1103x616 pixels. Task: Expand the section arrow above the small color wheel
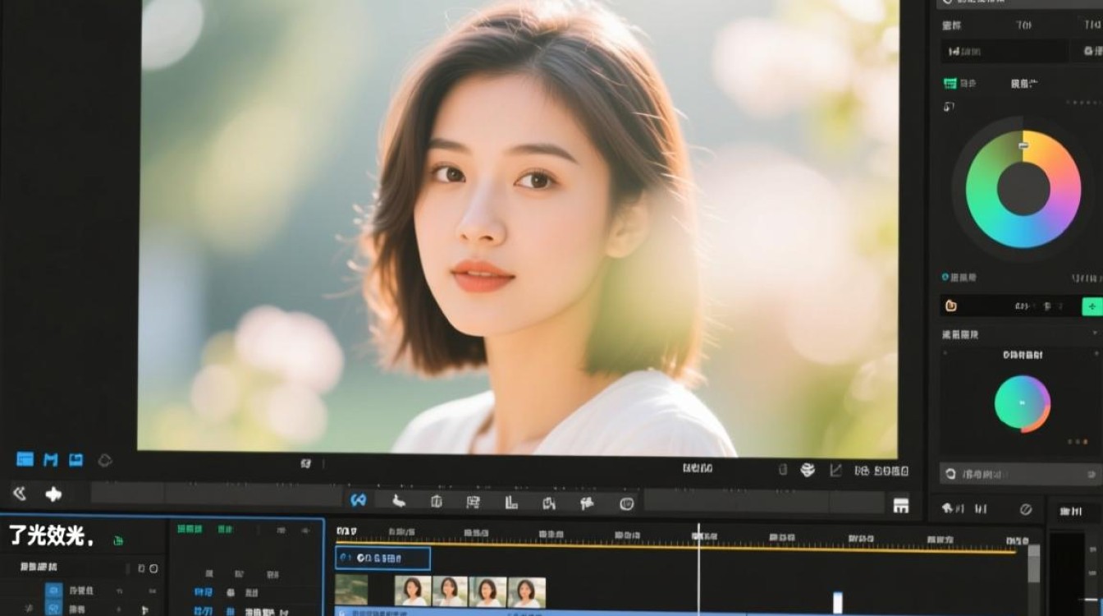(1095, 333)
